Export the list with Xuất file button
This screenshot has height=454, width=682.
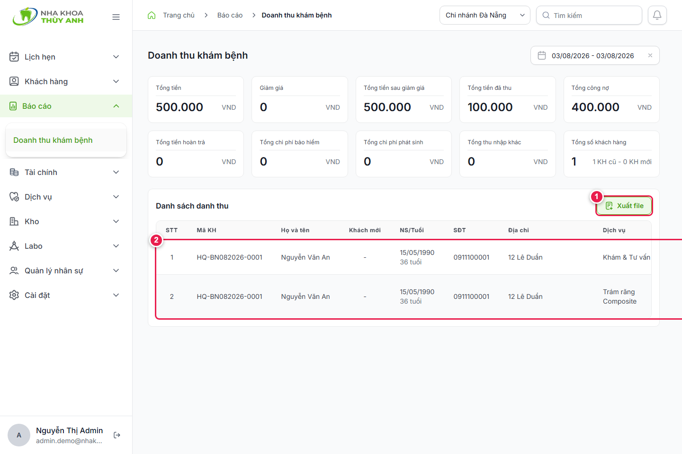pyautogui.click(x=624, y=206)
